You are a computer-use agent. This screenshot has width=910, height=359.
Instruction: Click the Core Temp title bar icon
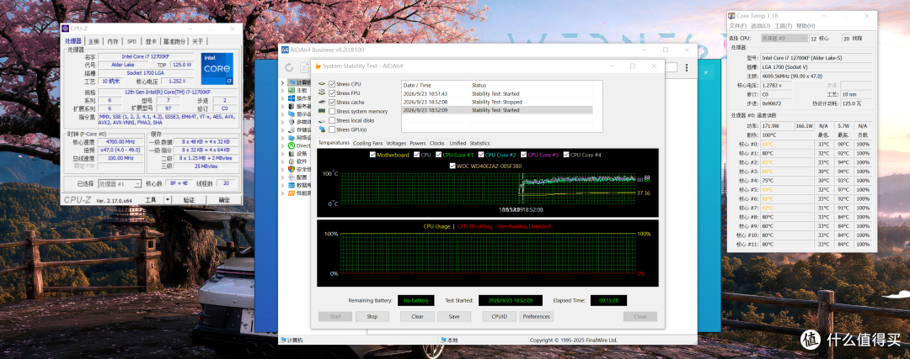732,16
